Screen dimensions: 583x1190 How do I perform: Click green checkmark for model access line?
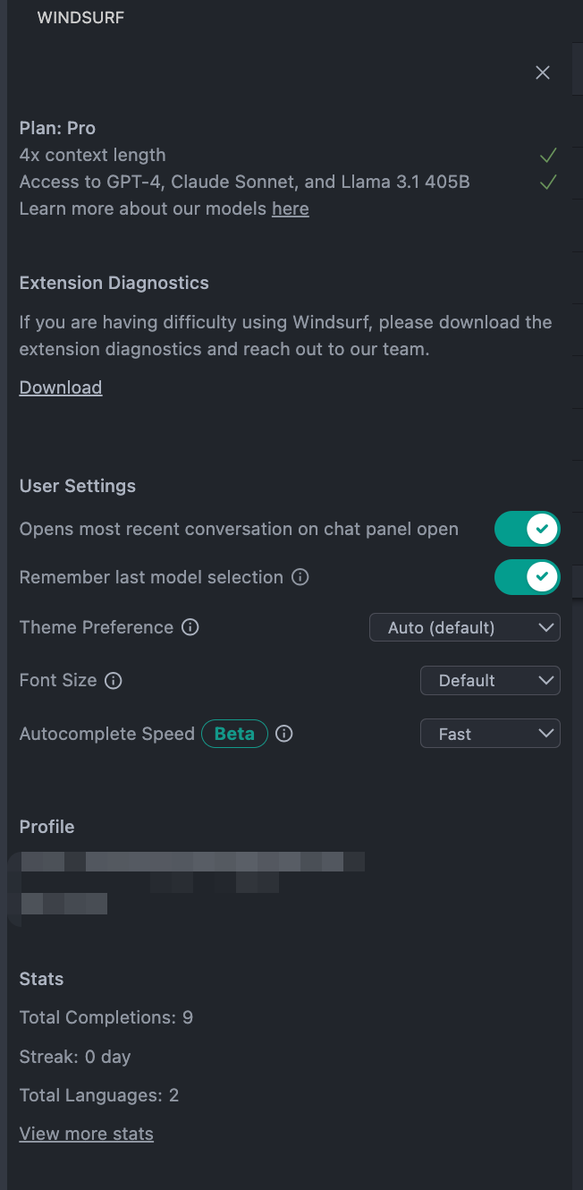coord(549,183)
